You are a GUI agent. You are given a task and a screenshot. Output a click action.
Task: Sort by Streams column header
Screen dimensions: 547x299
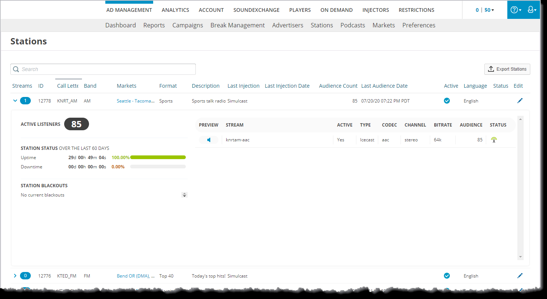point(22,86)
